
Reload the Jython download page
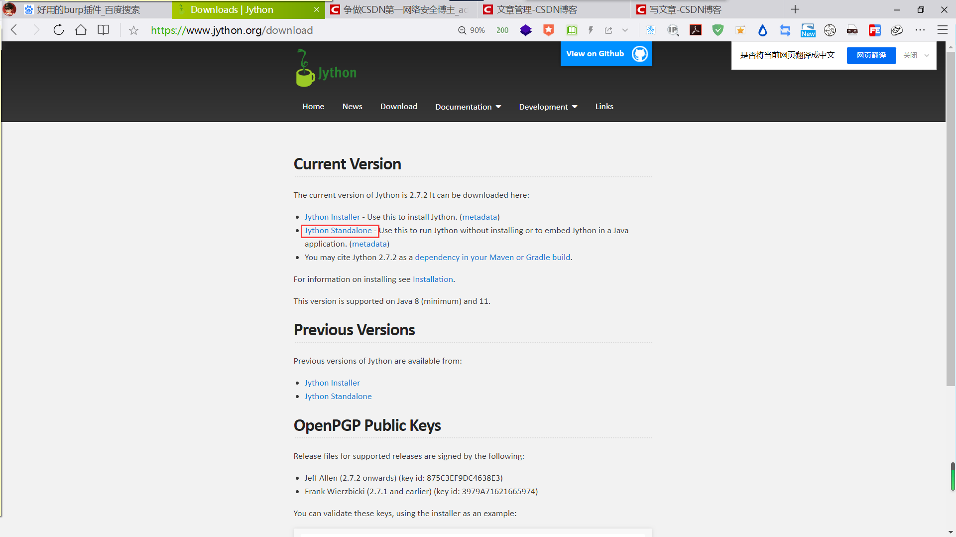coord(59,30)
